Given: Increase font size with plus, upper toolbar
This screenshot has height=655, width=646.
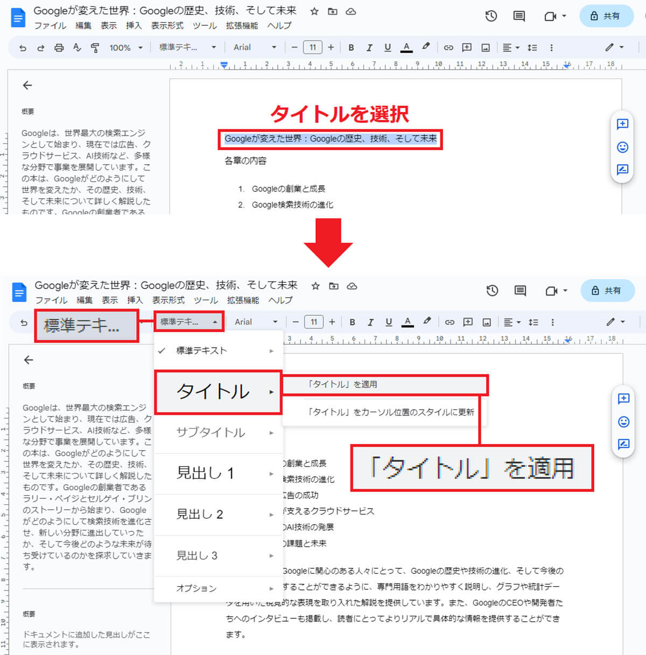Looking at the screenshot, I should [331, 47].
